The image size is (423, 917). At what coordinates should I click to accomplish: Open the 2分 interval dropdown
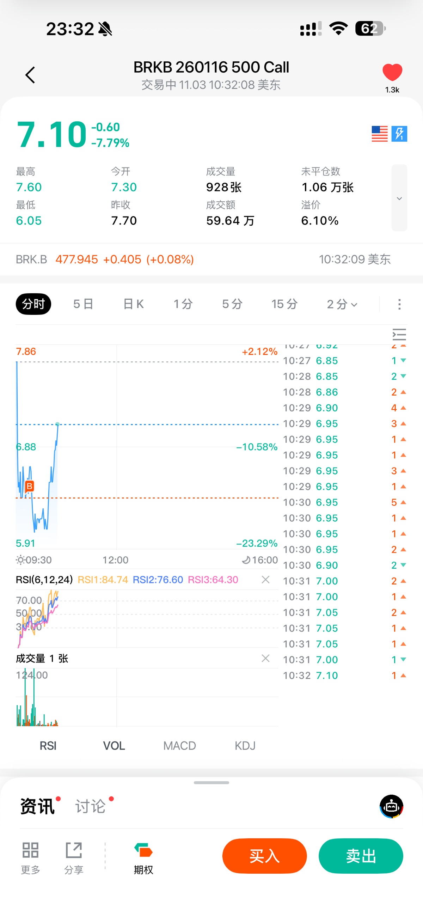coord(342,304)
